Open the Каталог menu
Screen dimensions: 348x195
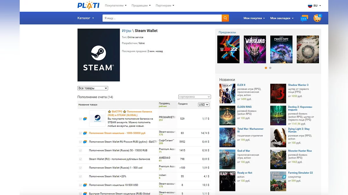tap(86, 18)
